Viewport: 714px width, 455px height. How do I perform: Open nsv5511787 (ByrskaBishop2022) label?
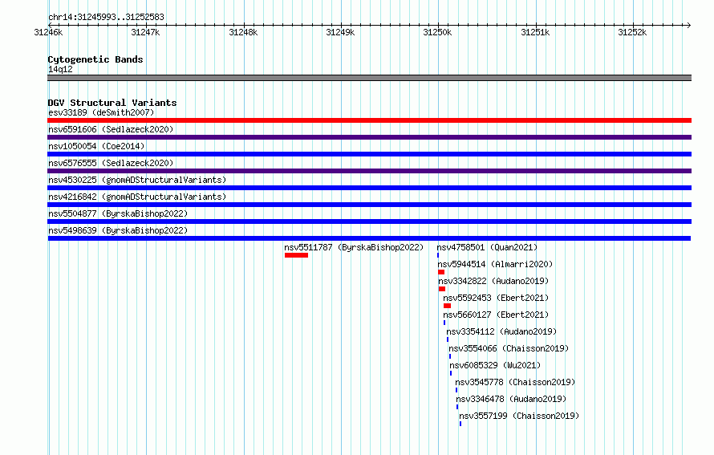tap(354, 247)
